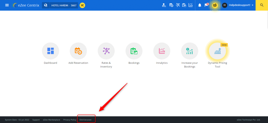
Task: Click the Old Extranet footer link
Action: pyautogui.click(x=86, y=120)
